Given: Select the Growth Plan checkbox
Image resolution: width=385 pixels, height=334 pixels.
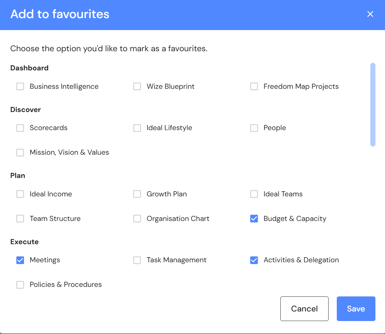Looking at the screenshot, I should (x=137, y=194).
